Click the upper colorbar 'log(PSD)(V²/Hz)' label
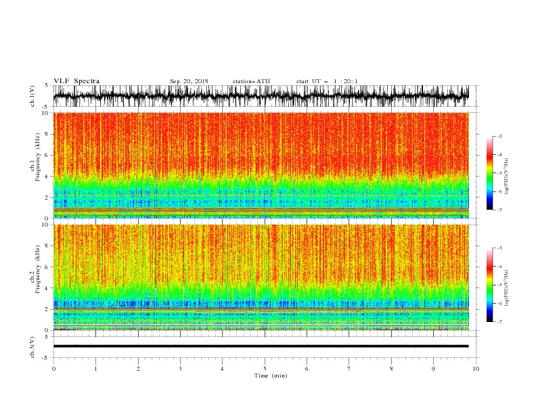The height and width of the screenshot is (414, 536). click(x=507, y=177)
